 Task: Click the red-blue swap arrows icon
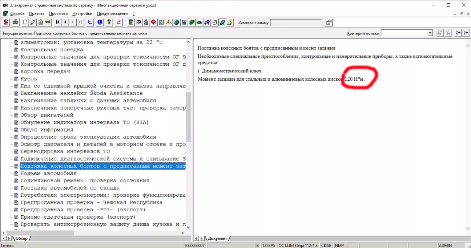(x=119, y=22)
